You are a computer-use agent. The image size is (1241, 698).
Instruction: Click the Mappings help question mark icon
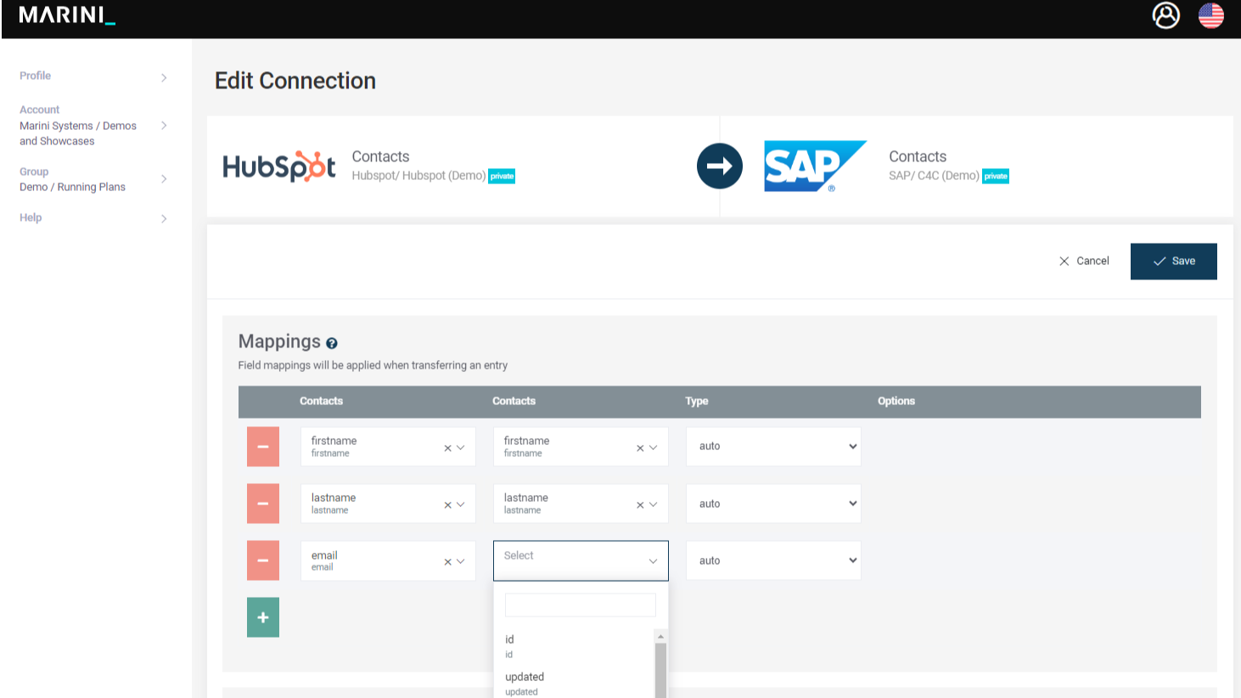(332, 343)
